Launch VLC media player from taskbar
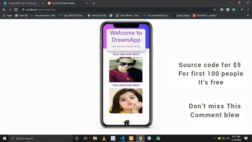Viewport: 252px width, 142px height. pos(104,138)
